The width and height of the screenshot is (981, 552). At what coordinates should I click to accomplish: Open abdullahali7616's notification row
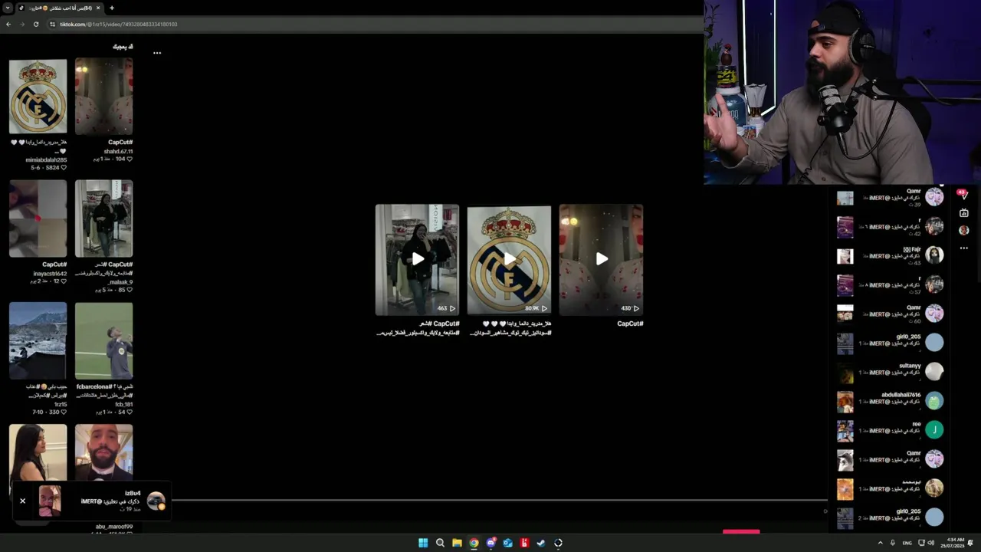tap(891, 401)
